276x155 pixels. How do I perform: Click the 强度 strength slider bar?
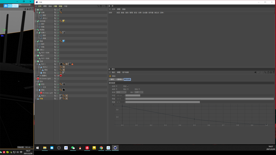click(200, 99)
